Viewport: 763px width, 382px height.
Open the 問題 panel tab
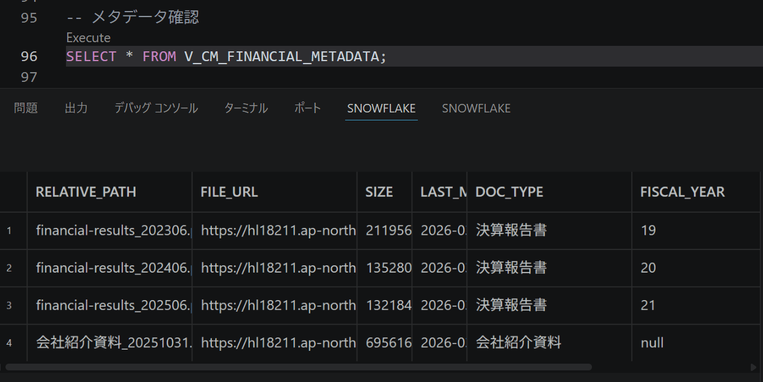click(x=26, y=108)
